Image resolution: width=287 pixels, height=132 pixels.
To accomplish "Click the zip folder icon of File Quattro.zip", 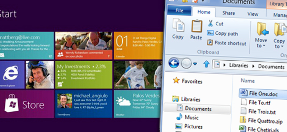I will (243, 120).
